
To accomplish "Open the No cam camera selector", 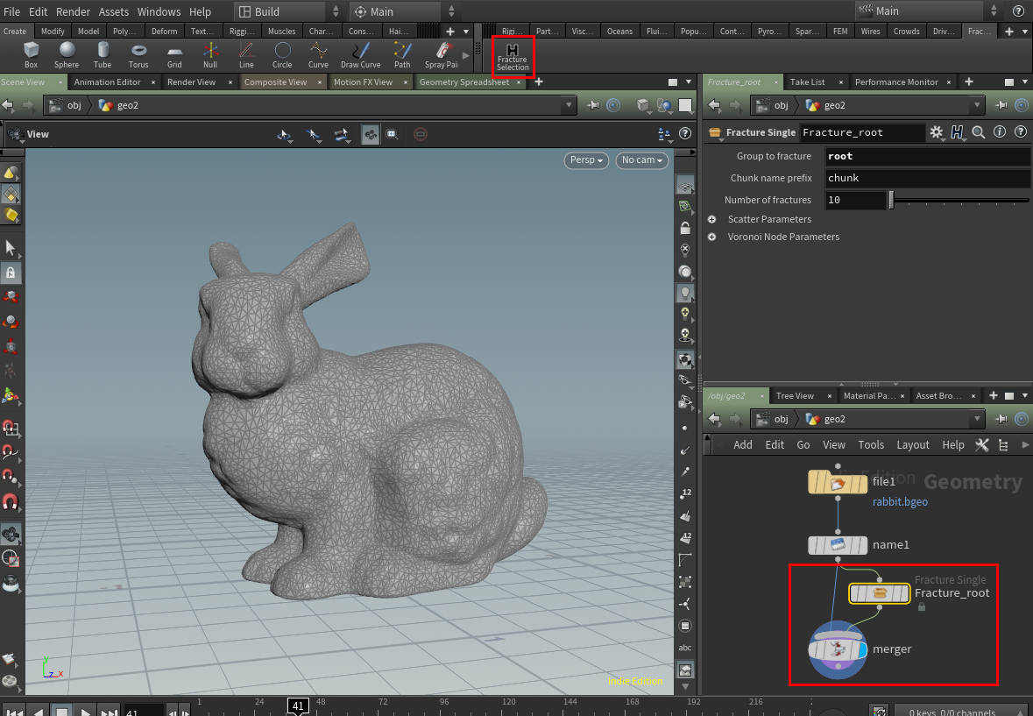I will click(641, 160).
